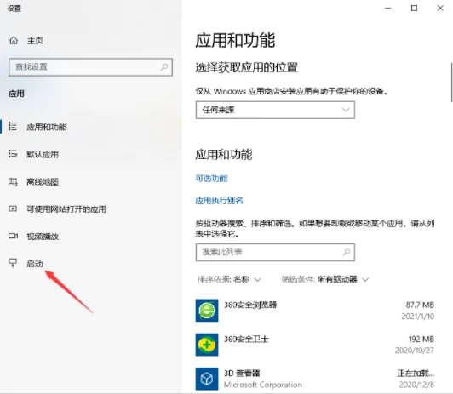Click the 设置 window title text
The image size is (453, 394).
click(14, 9)
